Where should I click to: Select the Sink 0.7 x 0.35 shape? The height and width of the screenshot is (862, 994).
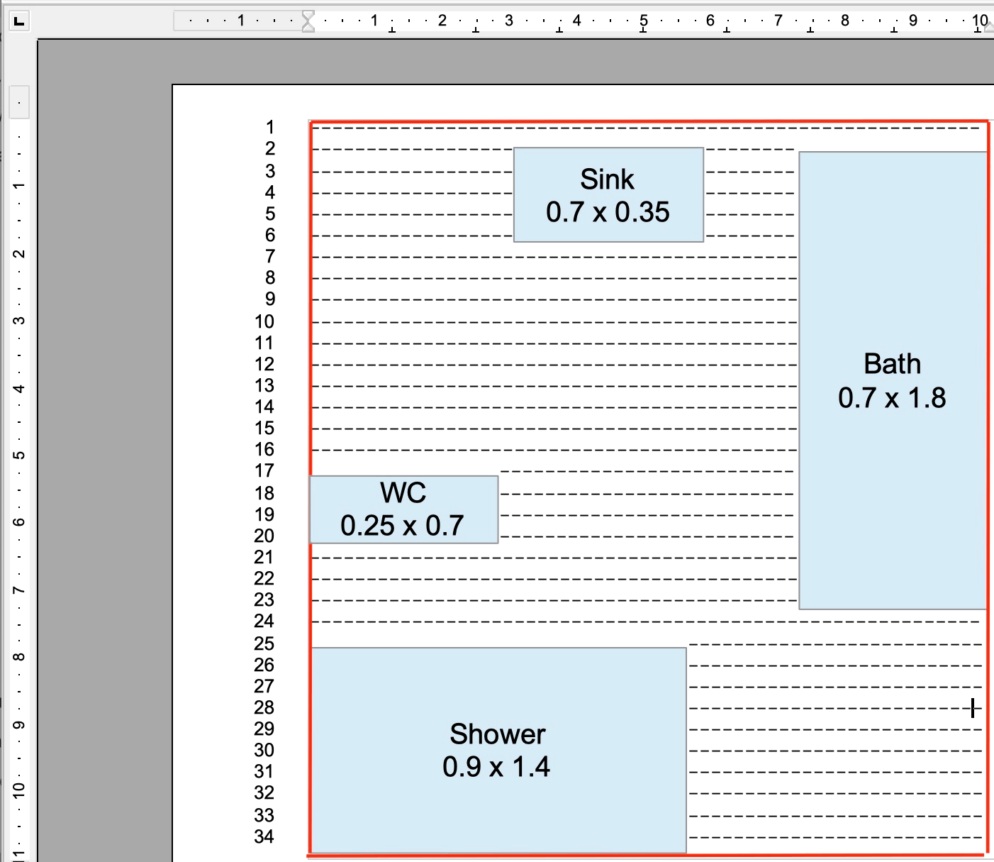click(608, 195)
